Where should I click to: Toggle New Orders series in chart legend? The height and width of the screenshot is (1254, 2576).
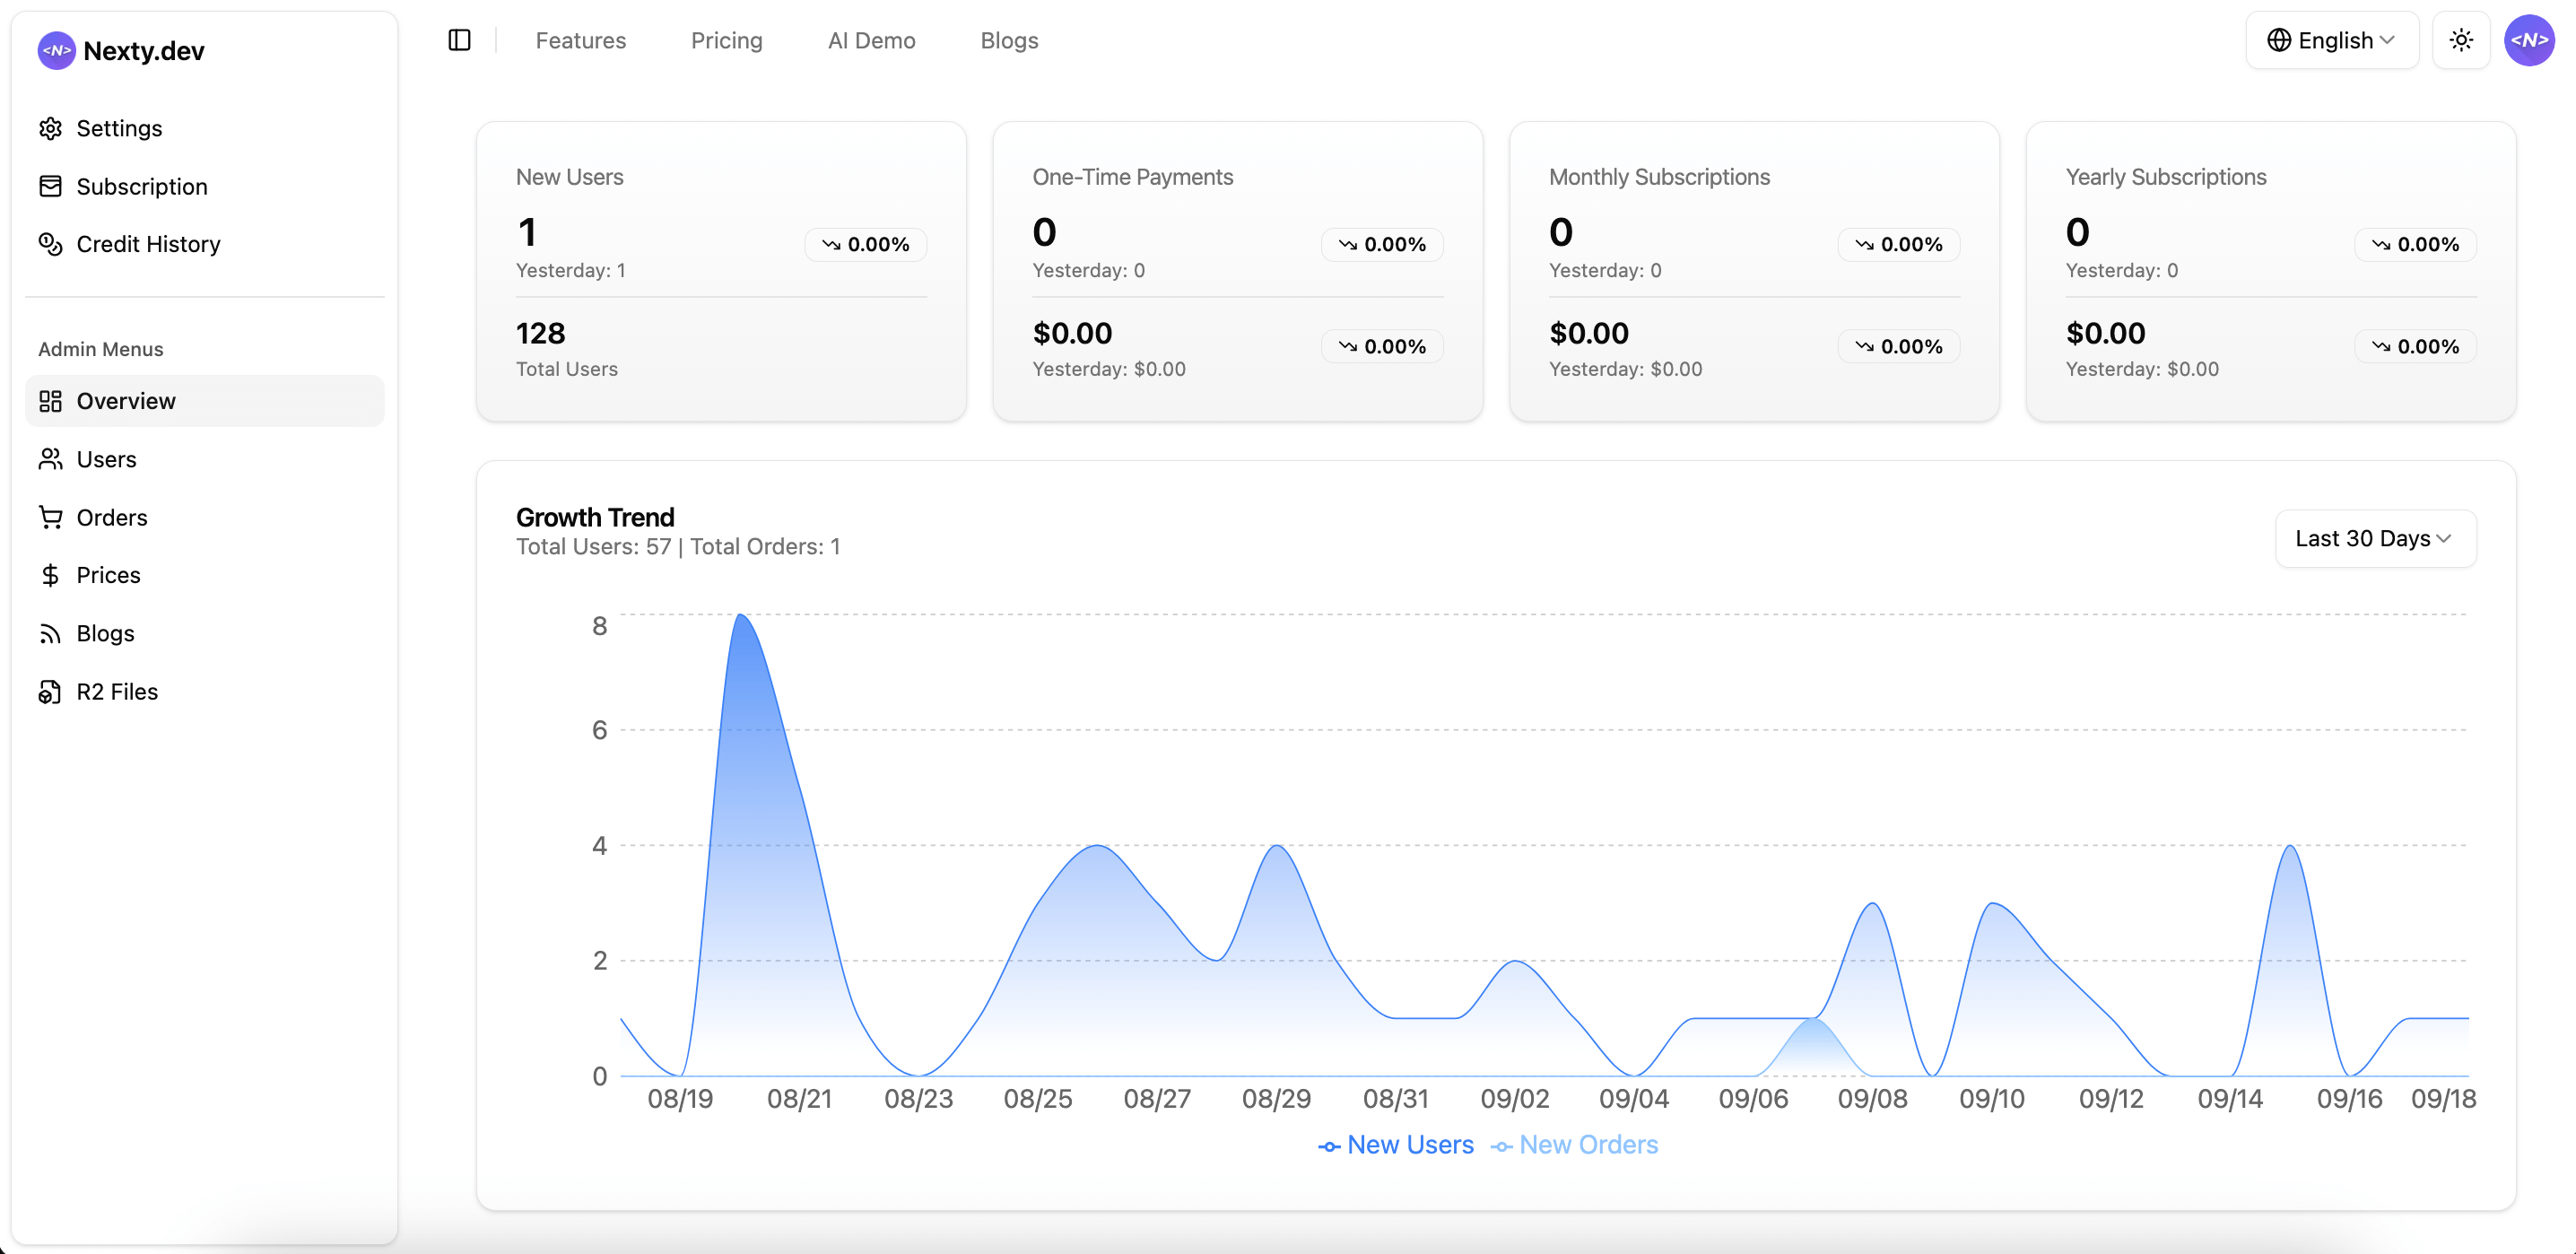[1574, 1144]
